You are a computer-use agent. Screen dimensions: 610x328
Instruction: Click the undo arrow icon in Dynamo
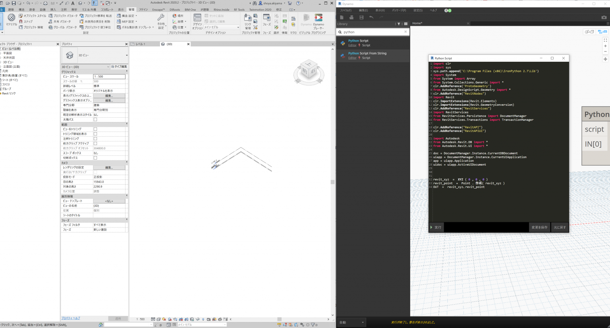point(372,17)
